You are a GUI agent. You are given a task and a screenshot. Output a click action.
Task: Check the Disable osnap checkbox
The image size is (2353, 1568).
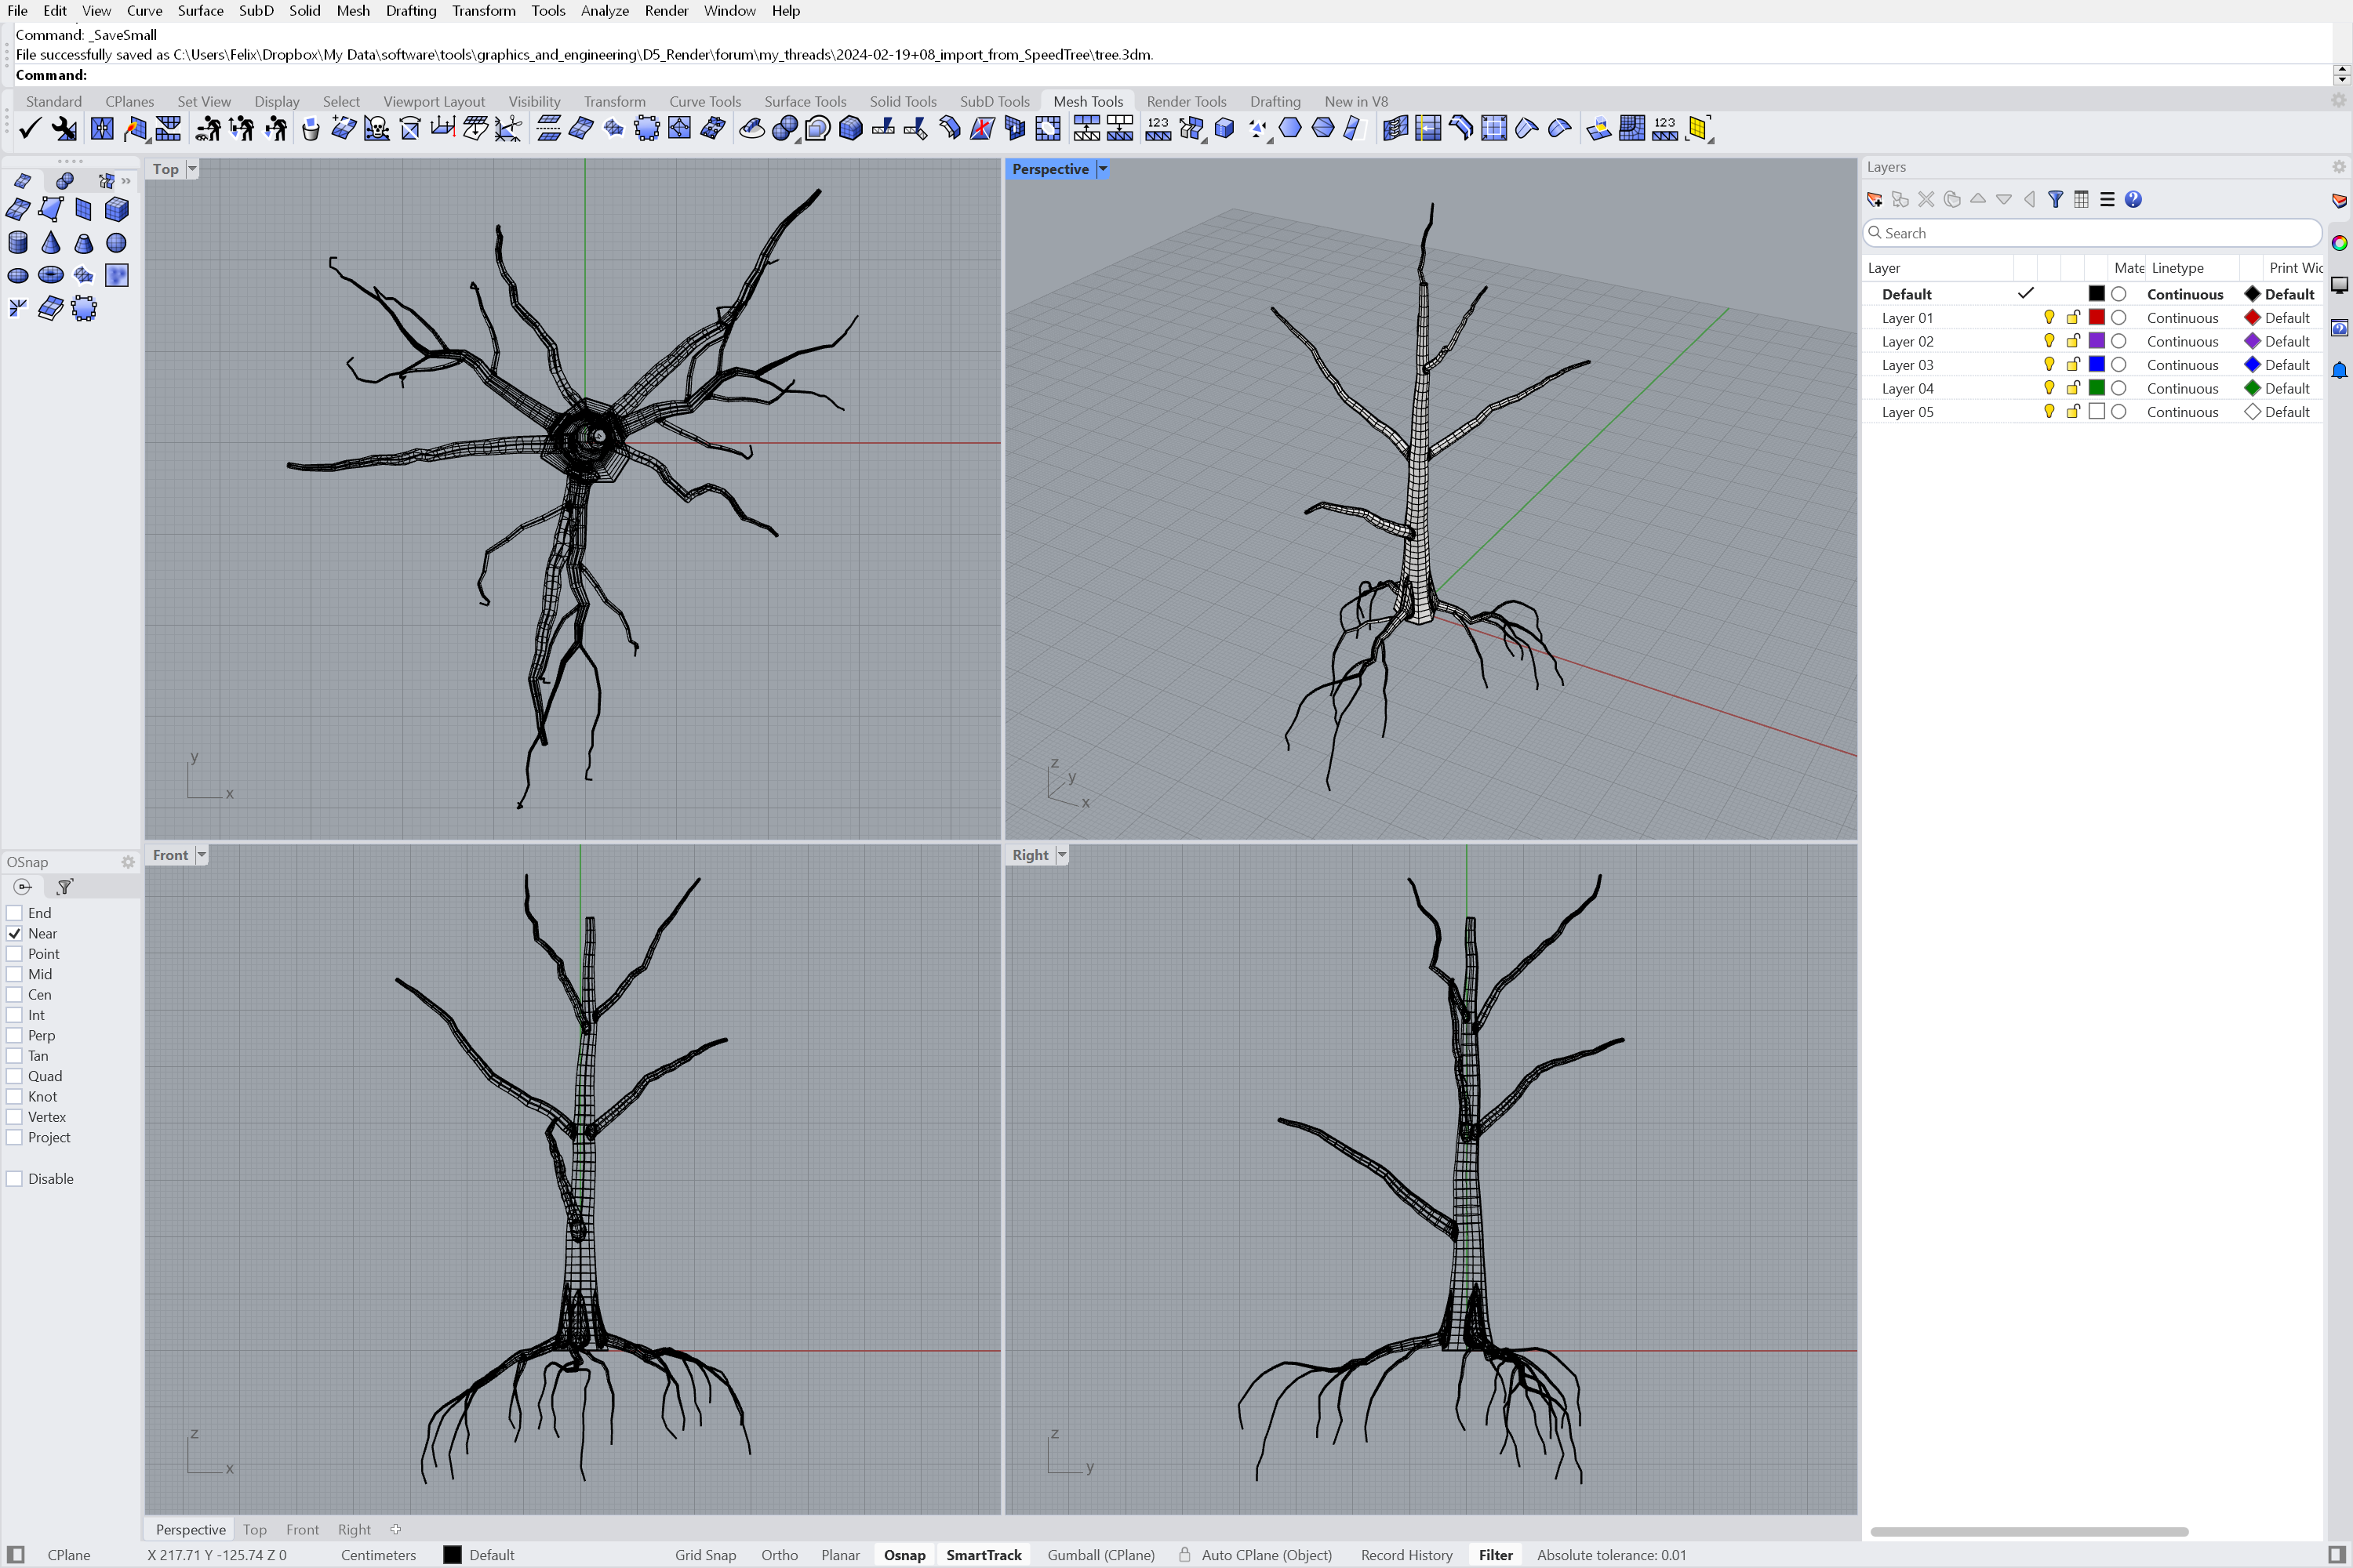(15, 1179)
